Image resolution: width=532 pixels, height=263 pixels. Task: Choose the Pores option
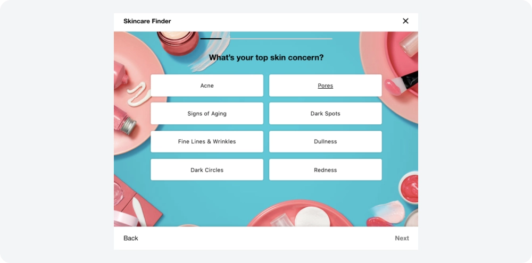click(x=326, y=86)
